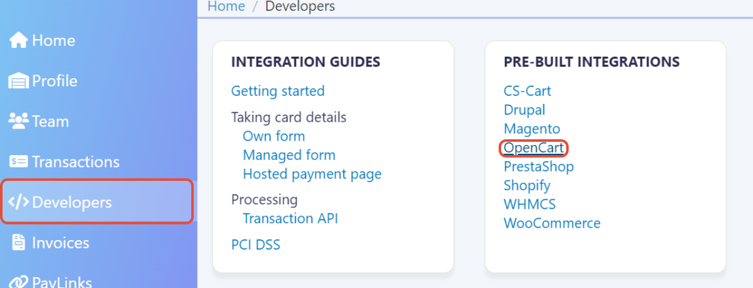Open the Hosted payment page guide
Image resolution: width=753 pixels, height=288 pixels.
click(x=312, y=174)
